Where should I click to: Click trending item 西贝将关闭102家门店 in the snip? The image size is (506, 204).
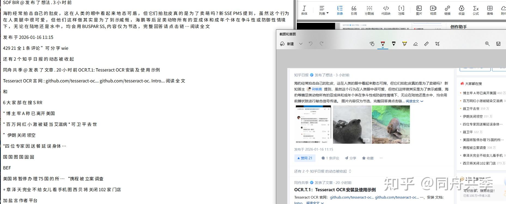pos(479,163)
